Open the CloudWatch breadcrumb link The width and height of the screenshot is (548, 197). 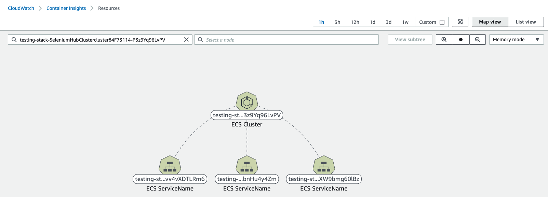(21, 8)
